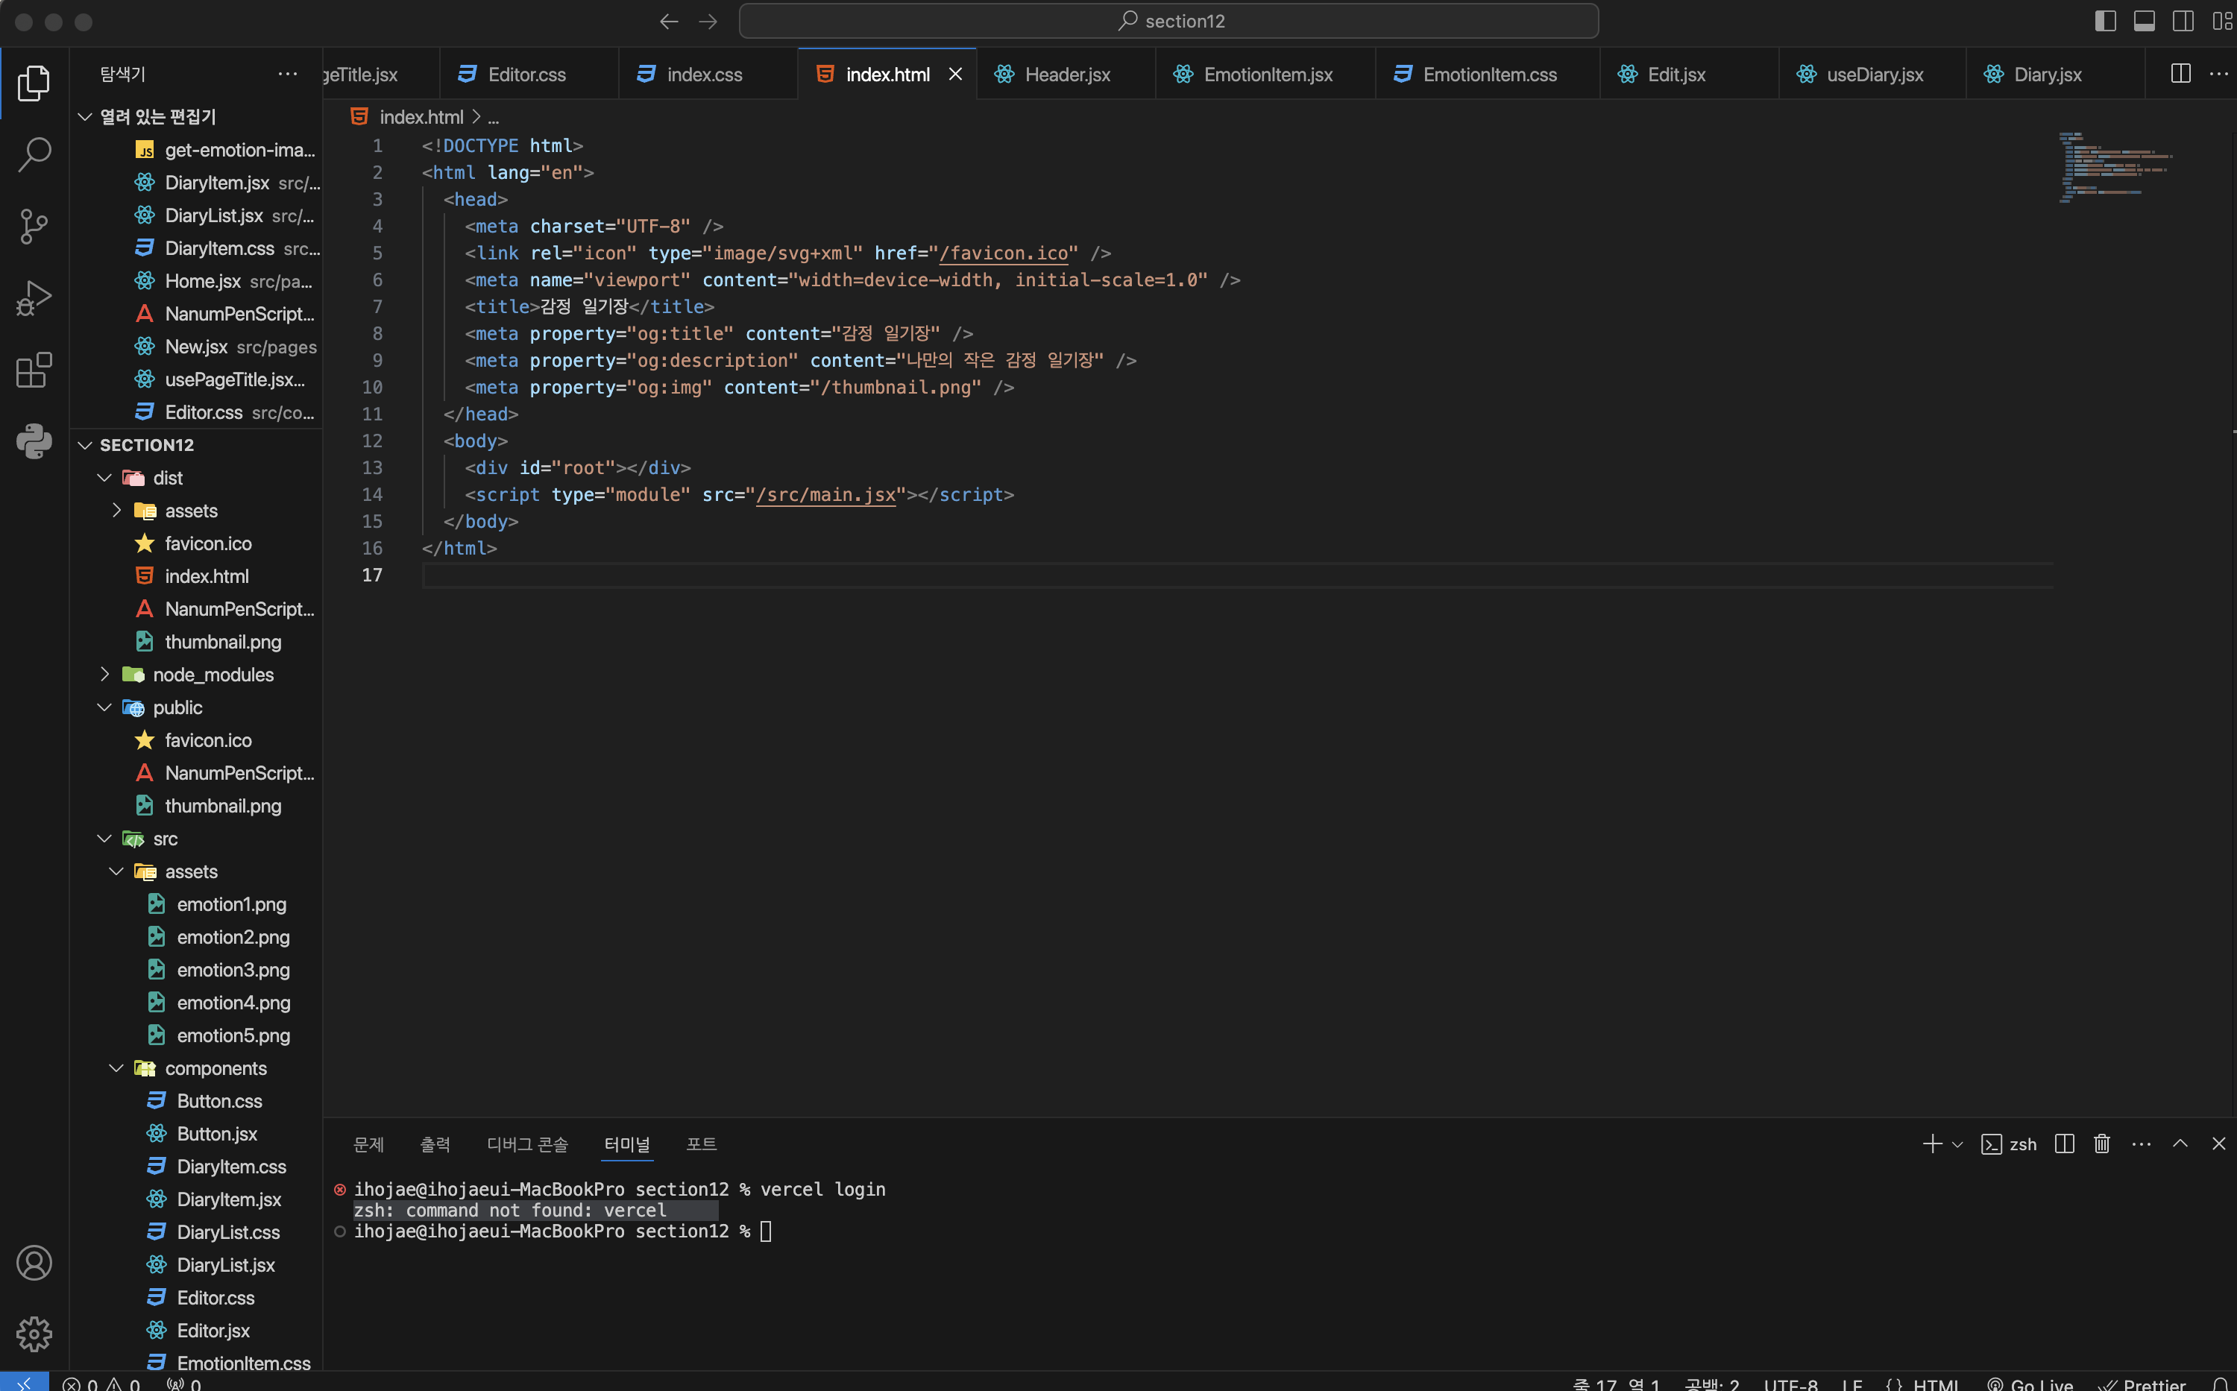The width and height of the screenshot is (2237, 1391).
Task: Toggle secondary sidebar visibility
Action: [2183, 21]
